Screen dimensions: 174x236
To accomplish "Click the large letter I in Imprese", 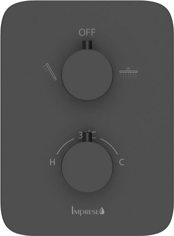I will [72, 211].
